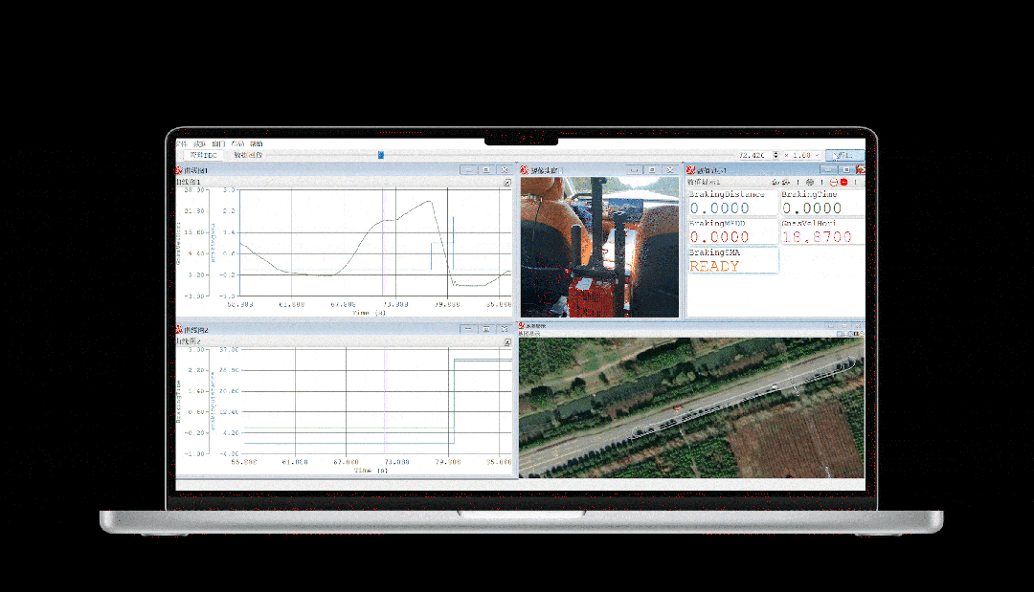Click the BrakingDistance value display
Screen dimensions: 1034x592
coord(732,208)
